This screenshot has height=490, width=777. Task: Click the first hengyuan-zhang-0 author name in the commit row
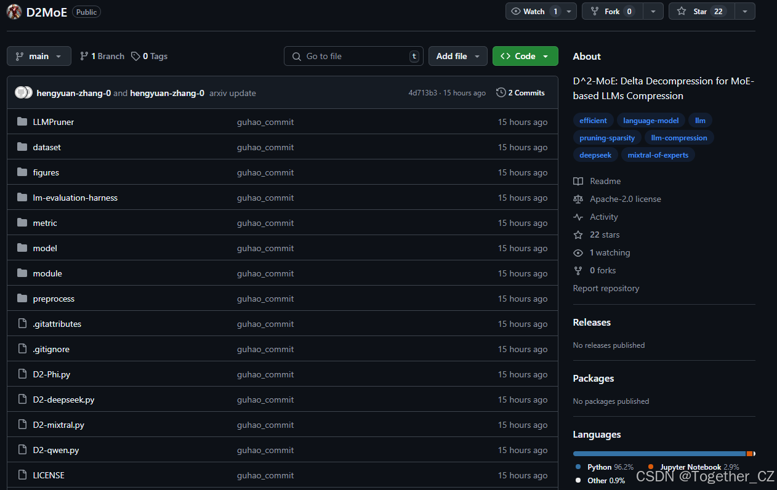74,93
